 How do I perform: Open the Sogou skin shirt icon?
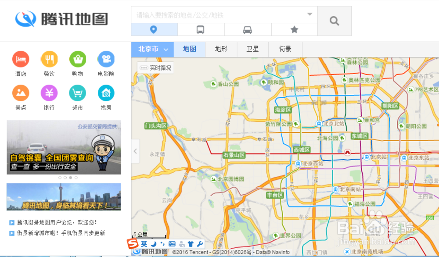191,243
